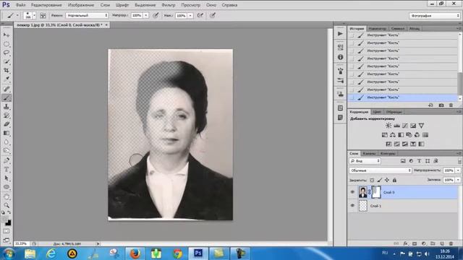This screenshot has height=260, width=463.
Task: Open brush Opacity slider arrow
Action: pyautogui.click(x=146, y=15)
